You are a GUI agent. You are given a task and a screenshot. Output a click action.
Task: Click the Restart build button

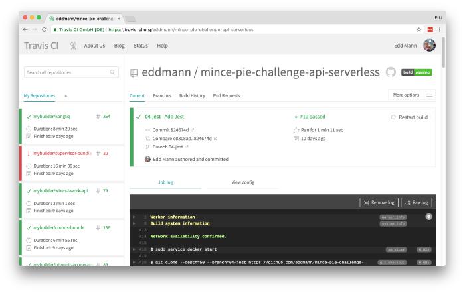pyautogui.click(x=409, y=117)
